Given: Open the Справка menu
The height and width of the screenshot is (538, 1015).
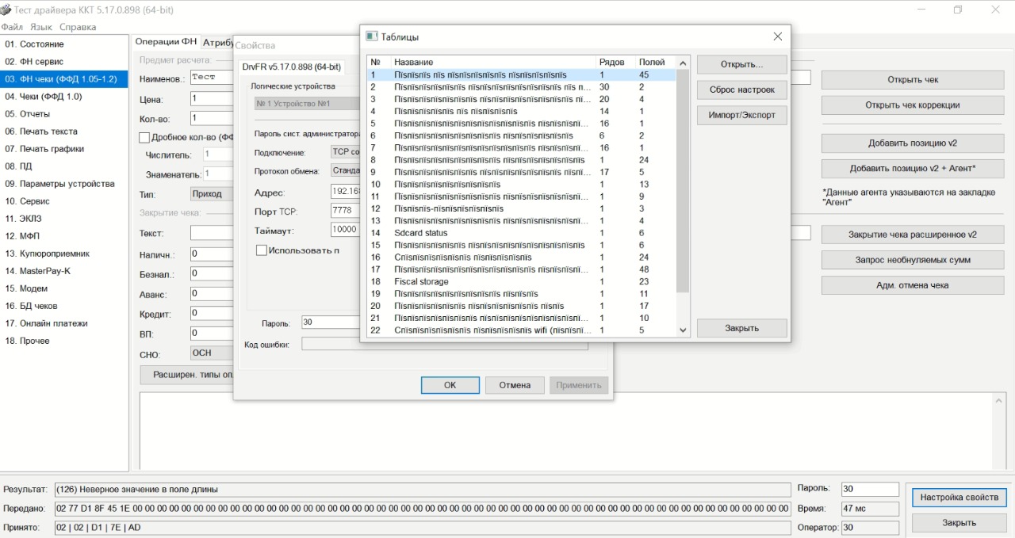Looking at the screenshot, I should 78,27.
